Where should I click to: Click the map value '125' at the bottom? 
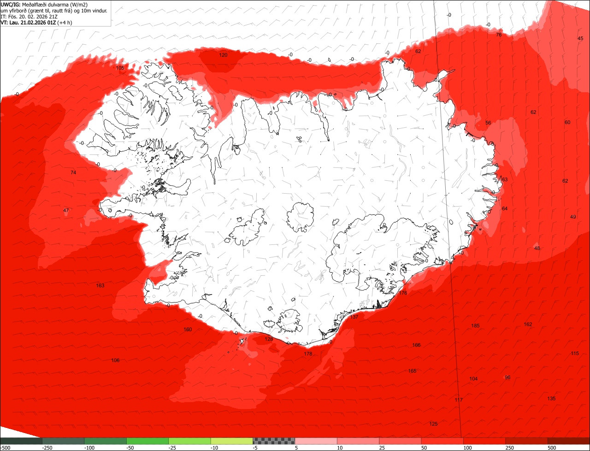coord(433,424)
